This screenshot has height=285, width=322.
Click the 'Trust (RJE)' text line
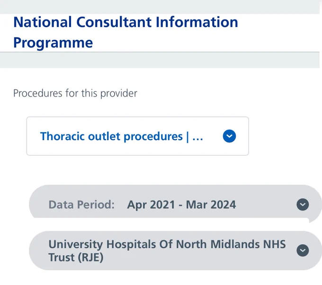tap(76, 257)
